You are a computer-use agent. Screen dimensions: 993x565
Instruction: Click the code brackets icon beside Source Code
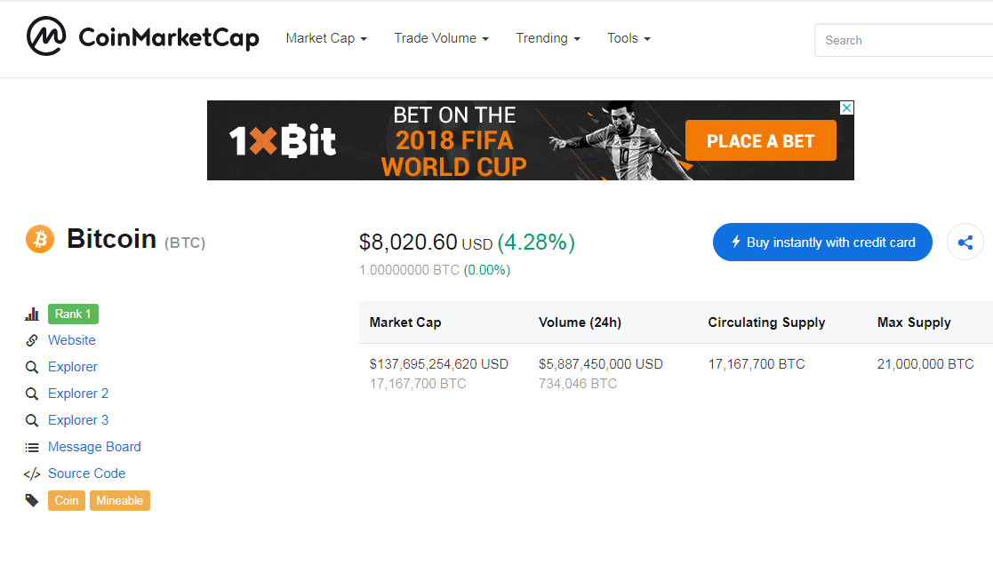point(32,474)
